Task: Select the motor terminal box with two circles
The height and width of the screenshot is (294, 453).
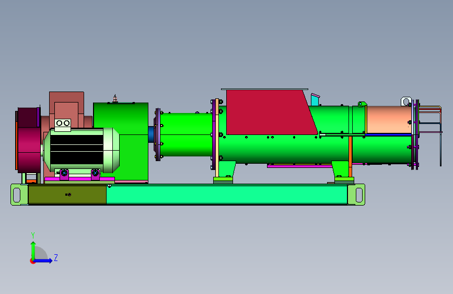Action: 63,125
